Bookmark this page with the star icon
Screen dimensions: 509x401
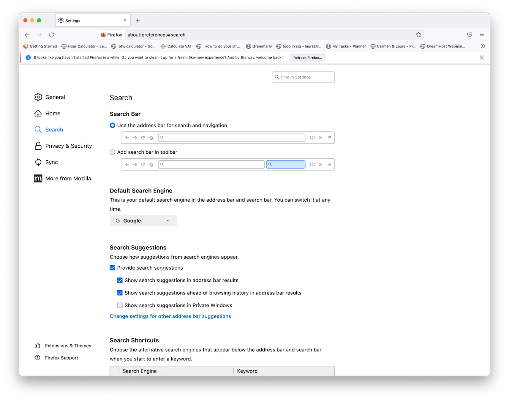pyautogui.click(x=419, y=35)
